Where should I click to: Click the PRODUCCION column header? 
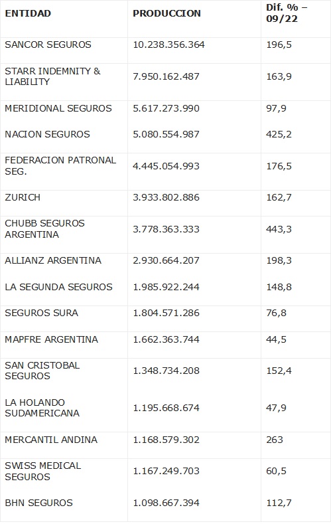pyautogui.click(x=167, y=13)
